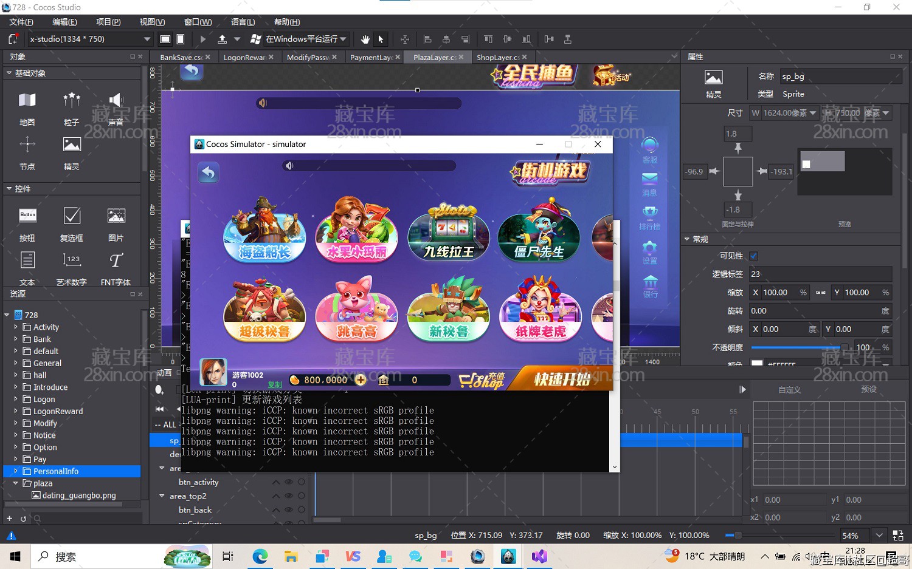The width and height of the screenshot is (912, 569).
Task: Open the zoom percentage dropdown arrow
Action: coord(879,535)
